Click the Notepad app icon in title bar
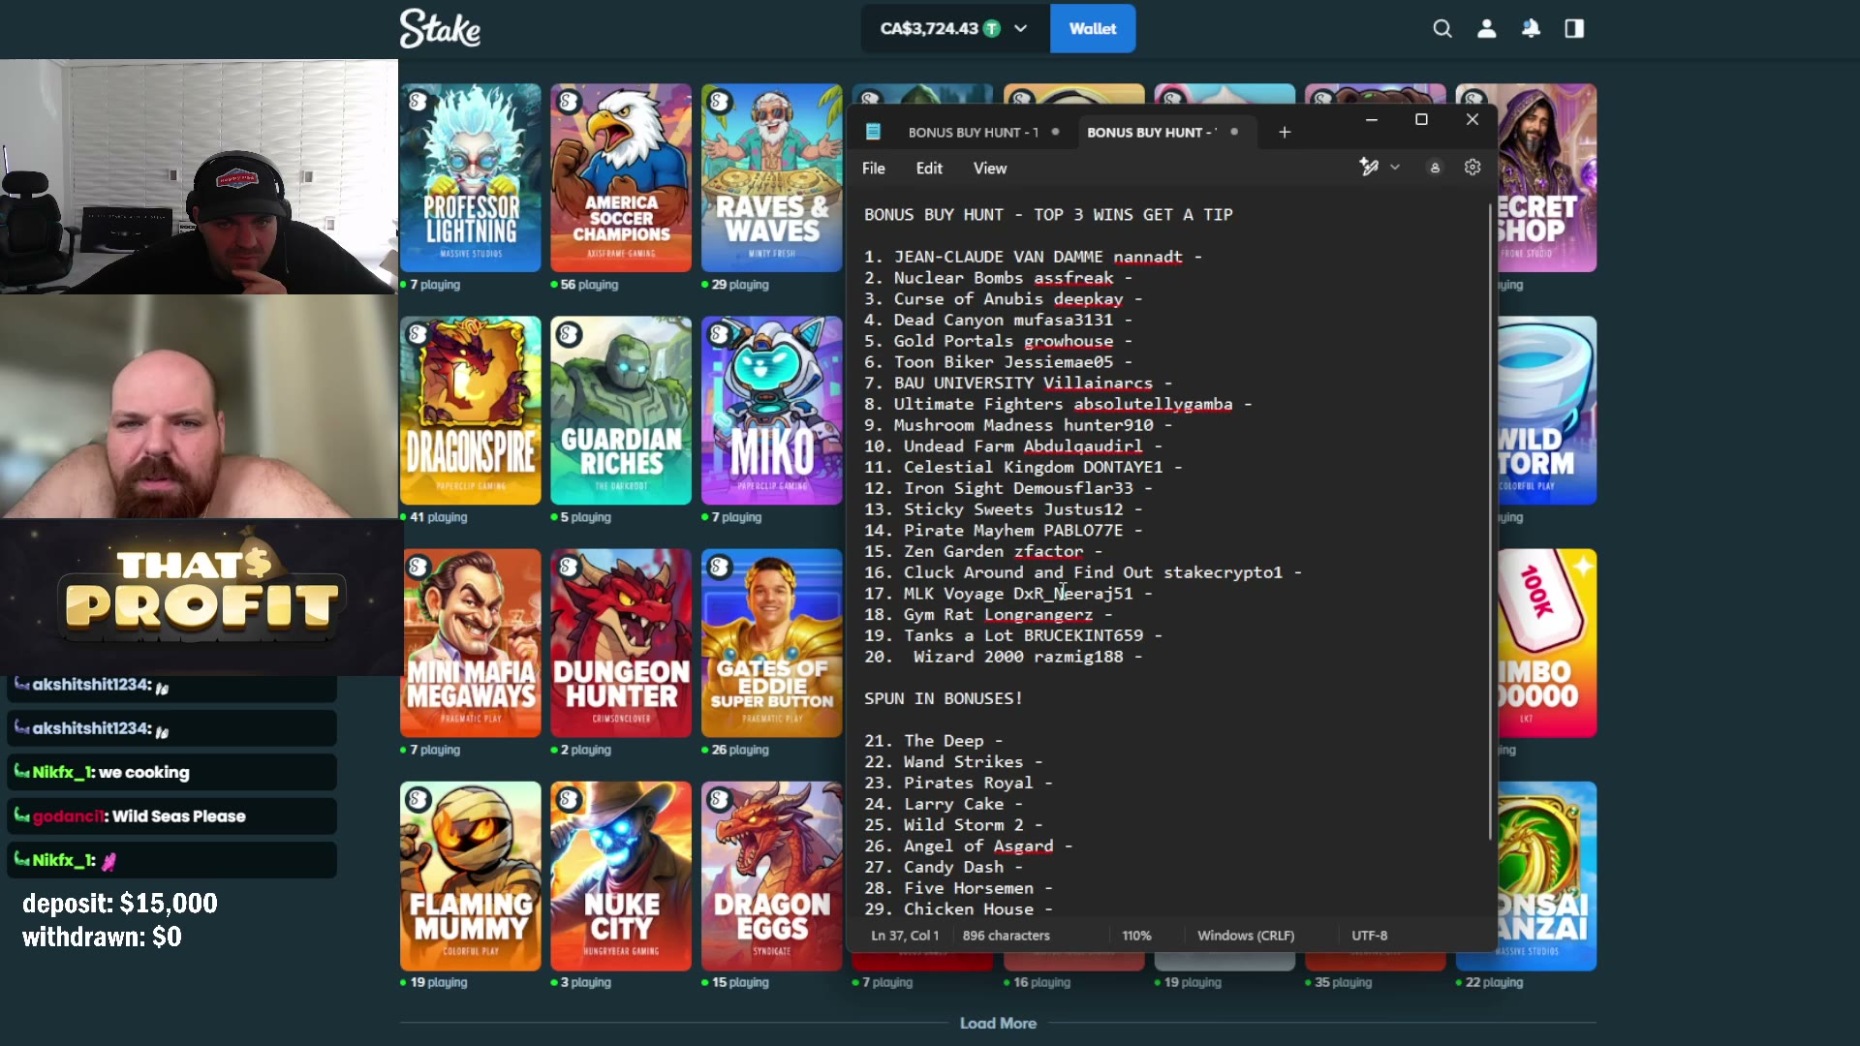Viewport: 1860px width, 1046px height. pos(873,132)
